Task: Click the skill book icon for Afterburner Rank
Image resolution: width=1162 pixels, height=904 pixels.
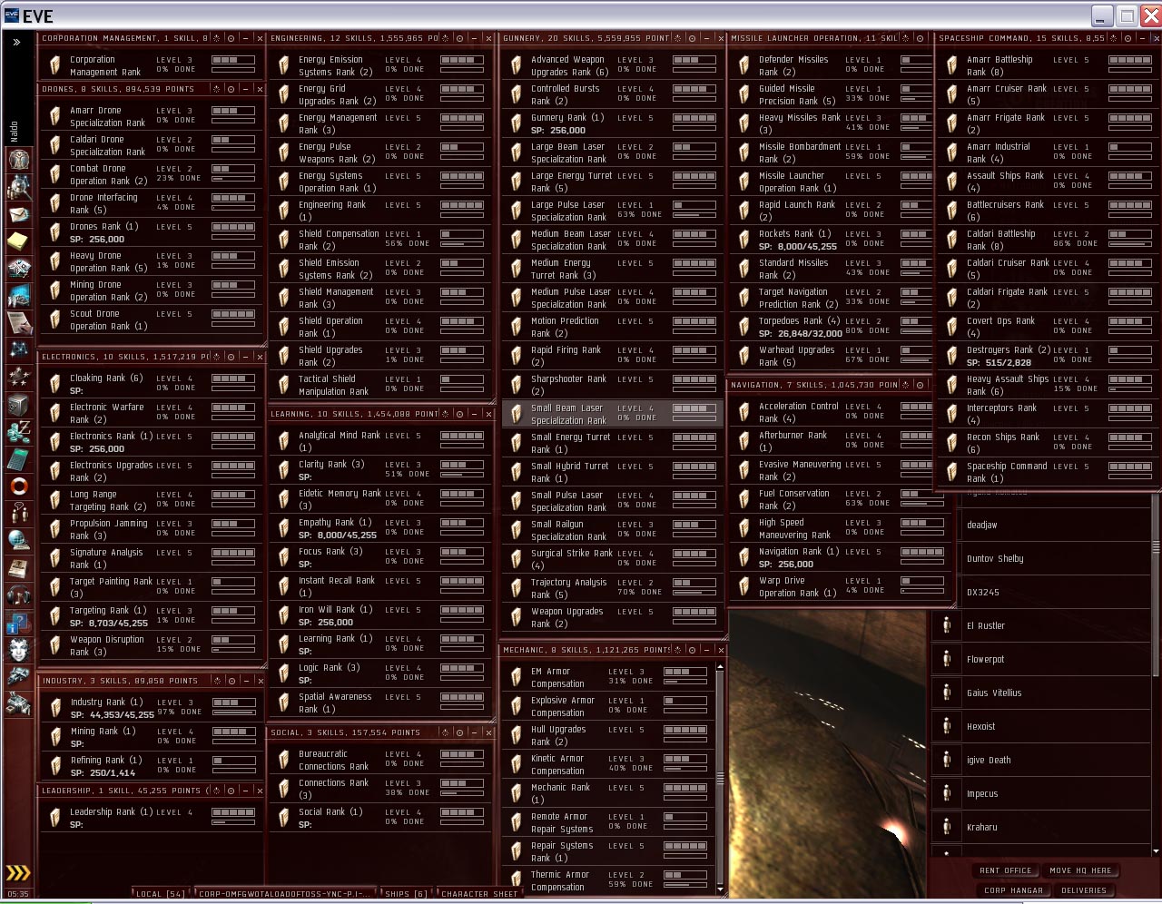Action: click(x=743, y=442)
